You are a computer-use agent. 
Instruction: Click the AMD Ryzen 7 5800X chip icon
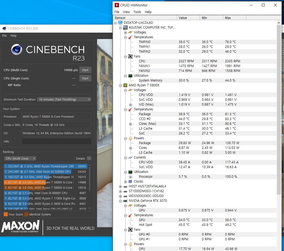pos(125,85)
